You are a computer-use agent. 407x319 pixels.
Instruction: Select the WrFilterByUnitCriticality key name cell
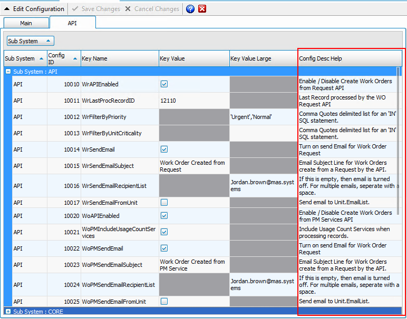click(x=120, y=133)
